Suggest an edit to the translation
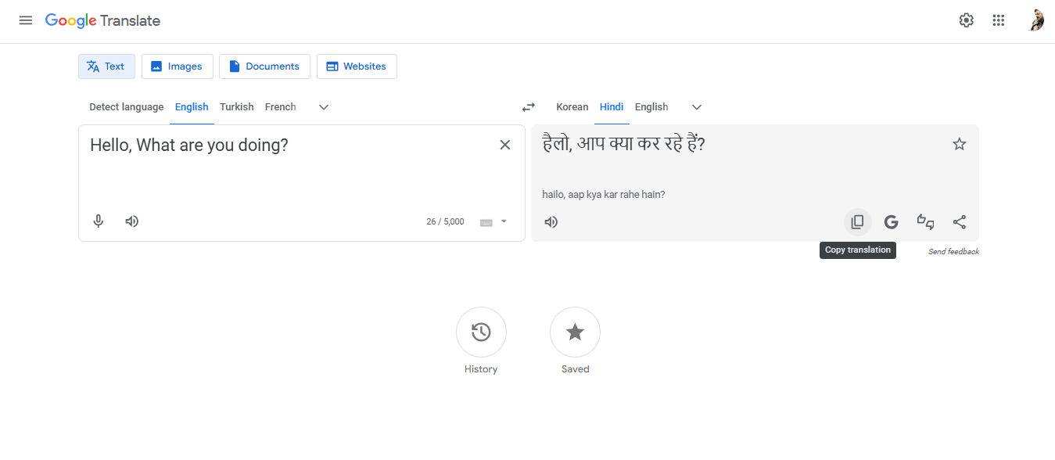The width and height of the screenshot is (1055, 460). (x=925, y=221)
